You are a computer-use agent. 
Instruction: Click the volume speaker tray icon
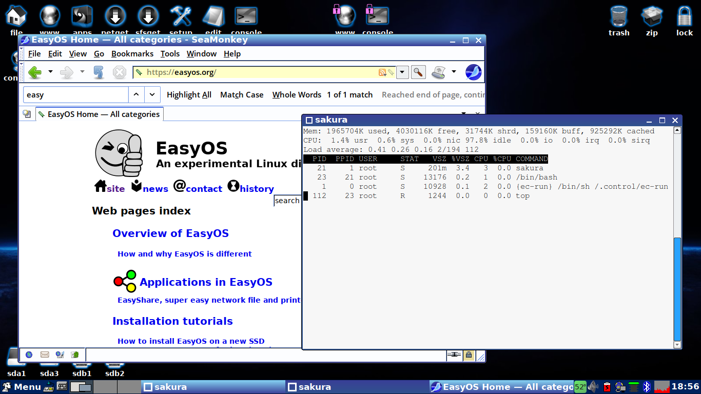click(594, 387)
